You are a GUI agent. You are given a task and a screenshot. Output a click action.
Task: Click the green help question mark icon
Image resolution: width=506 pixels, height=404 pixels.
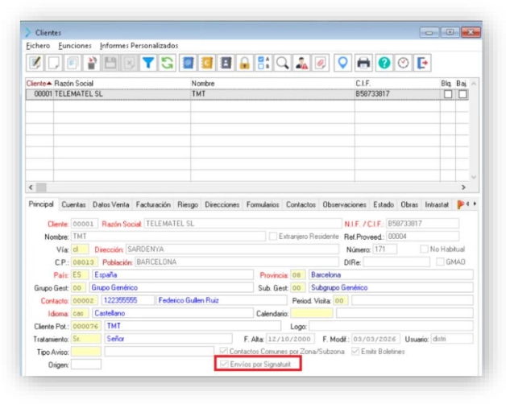coord(384,63)
